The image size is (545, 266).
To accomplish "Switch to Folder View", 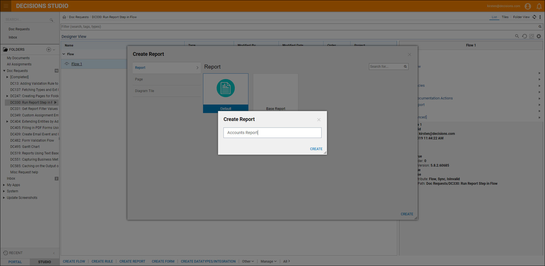I will pos(521,17).
